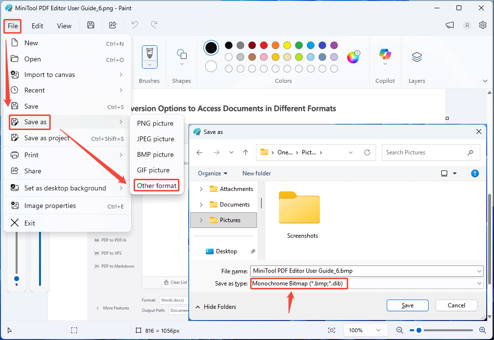
Task: Click the Undo arrow icon
Action: pos(135,25)
